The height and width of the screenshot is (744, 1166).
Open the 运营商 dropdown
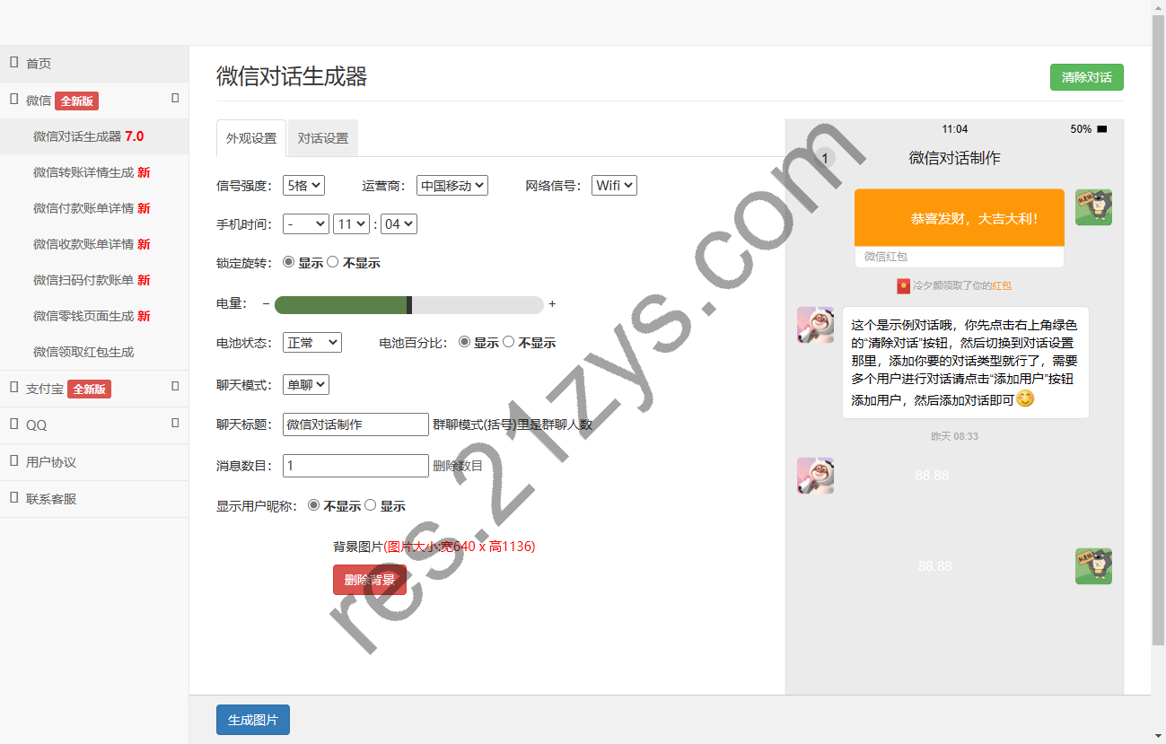click(451, 185)
